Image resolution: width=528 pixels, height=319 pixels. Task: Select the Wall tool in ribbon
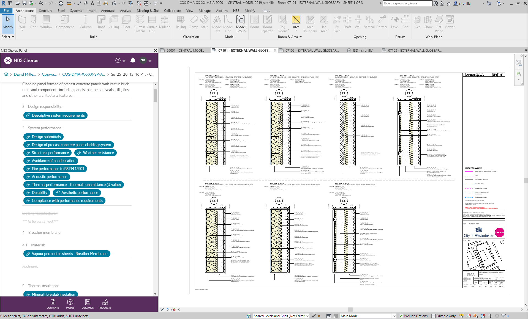pos(22,22)
